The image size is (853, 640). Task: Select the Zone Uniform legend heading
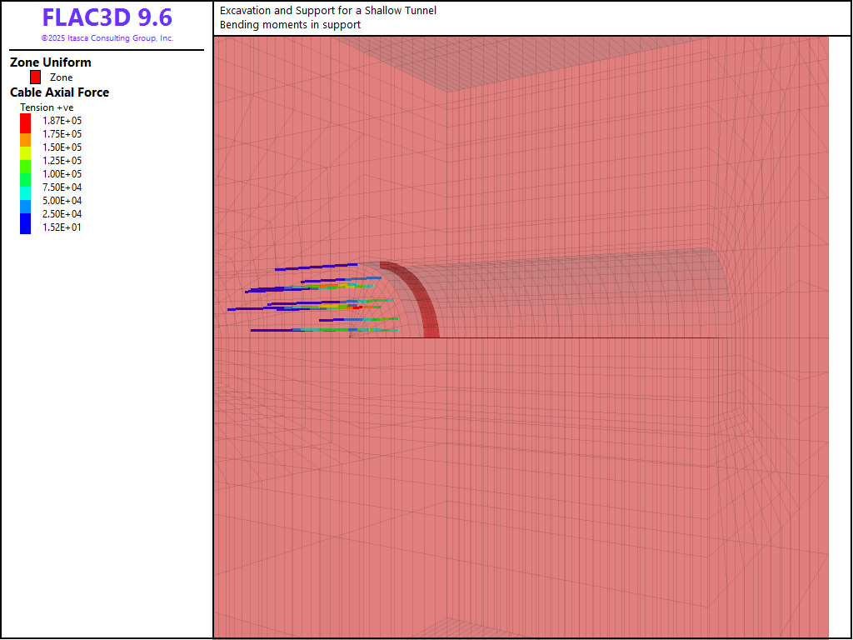click(51, 62)
